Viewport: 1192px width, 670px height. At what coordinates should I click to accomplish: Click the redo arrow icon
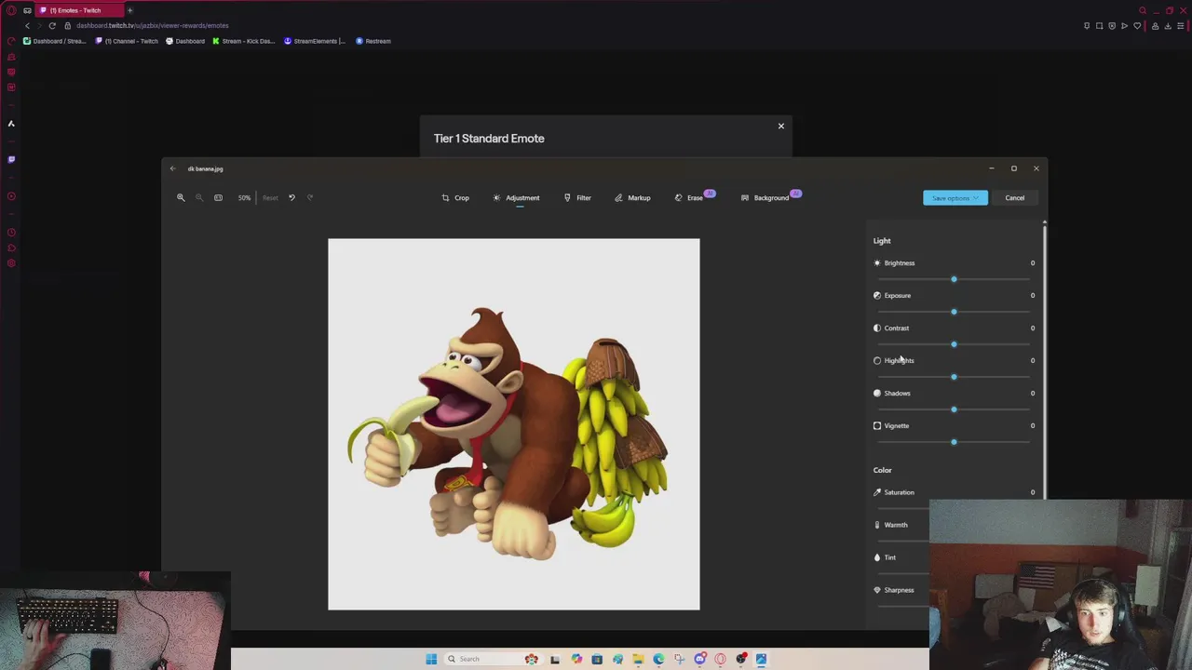(310, 197)
